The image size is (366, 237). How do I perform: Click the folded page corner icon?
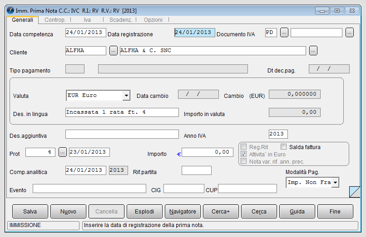click(355, 192)
